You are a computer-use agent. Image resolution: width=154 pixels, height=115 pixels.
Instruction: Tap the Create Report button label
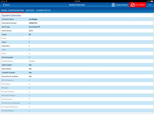tap(121, 5)
